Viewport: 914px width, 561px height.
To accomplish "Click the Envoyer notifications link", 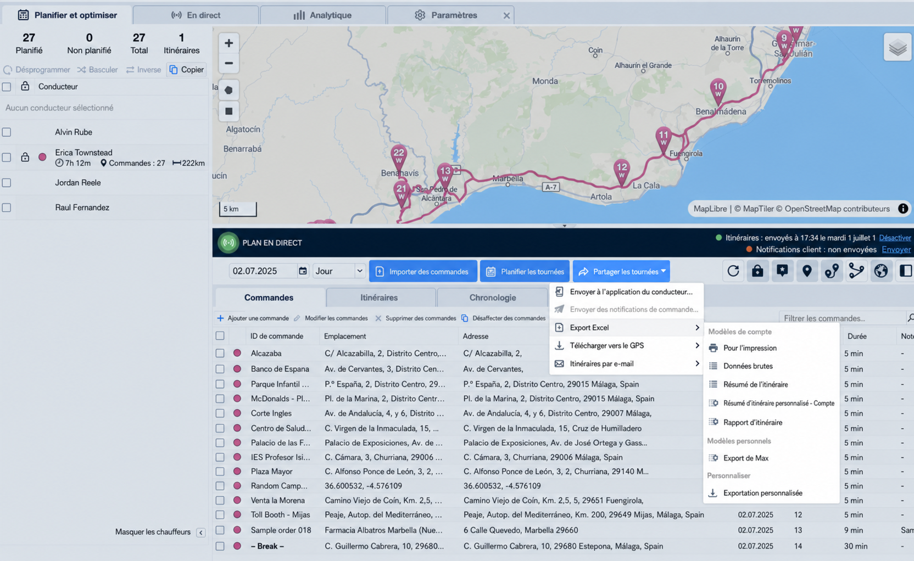I will coord(896,249).
